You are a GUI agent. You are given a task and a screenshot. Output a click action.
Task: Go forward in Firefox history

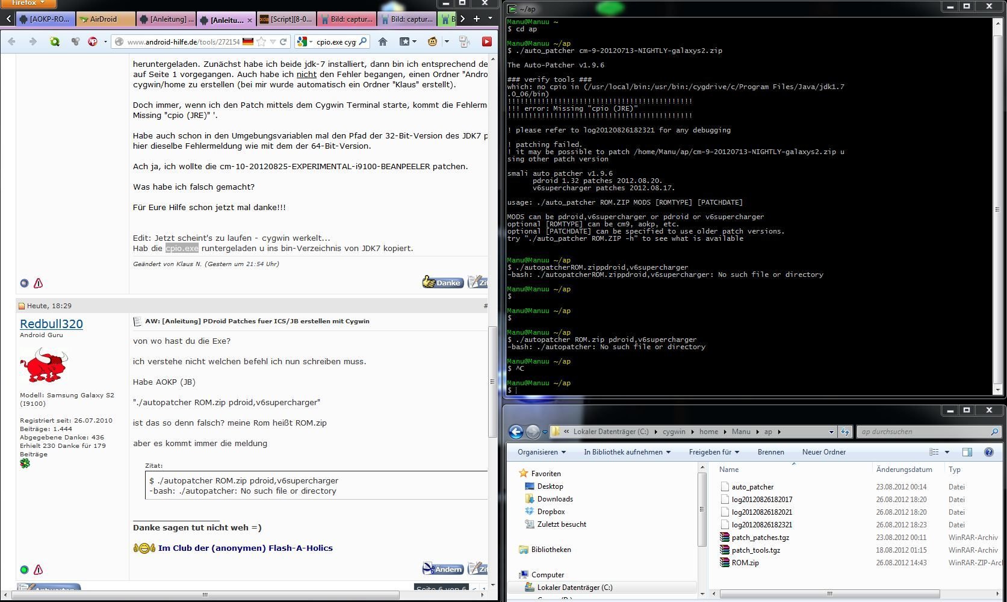click(33, 42)
